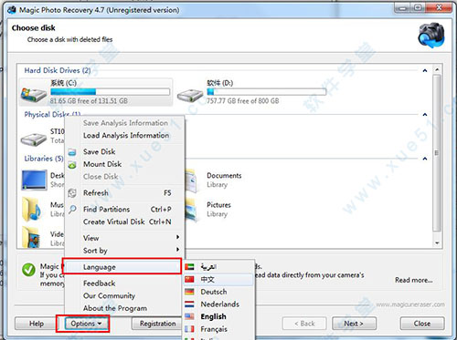The width and height of the screenshot is (457, 340).
Task: Click '81.65 GB free of 131.51 GB' text
Action: click(89, 101)
